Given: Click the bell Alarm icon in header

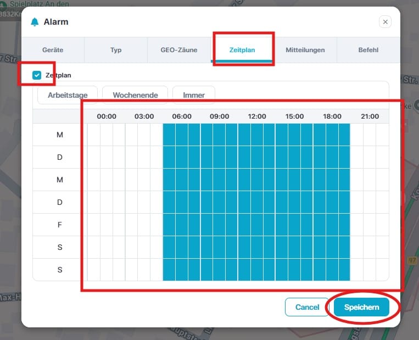Looking at the screenshot, I should (35, 22).
